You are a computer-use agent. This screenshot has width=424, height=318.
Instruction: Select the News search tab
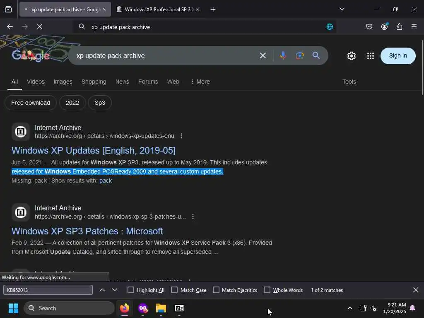click(x=122, y=82)
